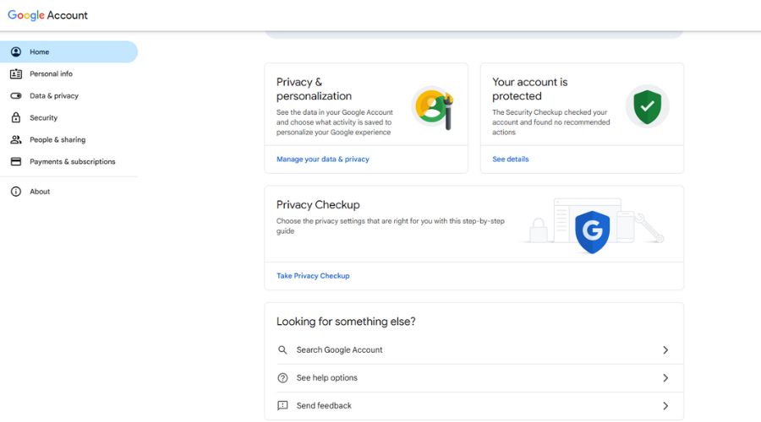
Task: Open Personal info in sidebar
Action: pyautogui.click(x=69, y=73)
